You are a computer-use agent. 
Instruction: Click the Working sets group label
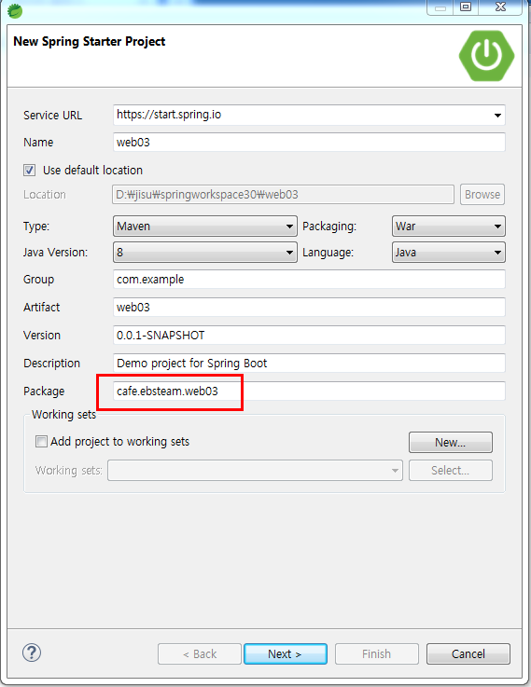pyautogui.click(x=64, y=415)
